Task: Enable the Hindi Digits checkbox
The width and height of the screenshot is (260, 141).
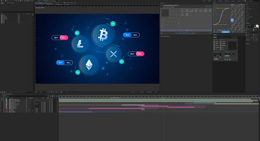Action: (253, 40)
